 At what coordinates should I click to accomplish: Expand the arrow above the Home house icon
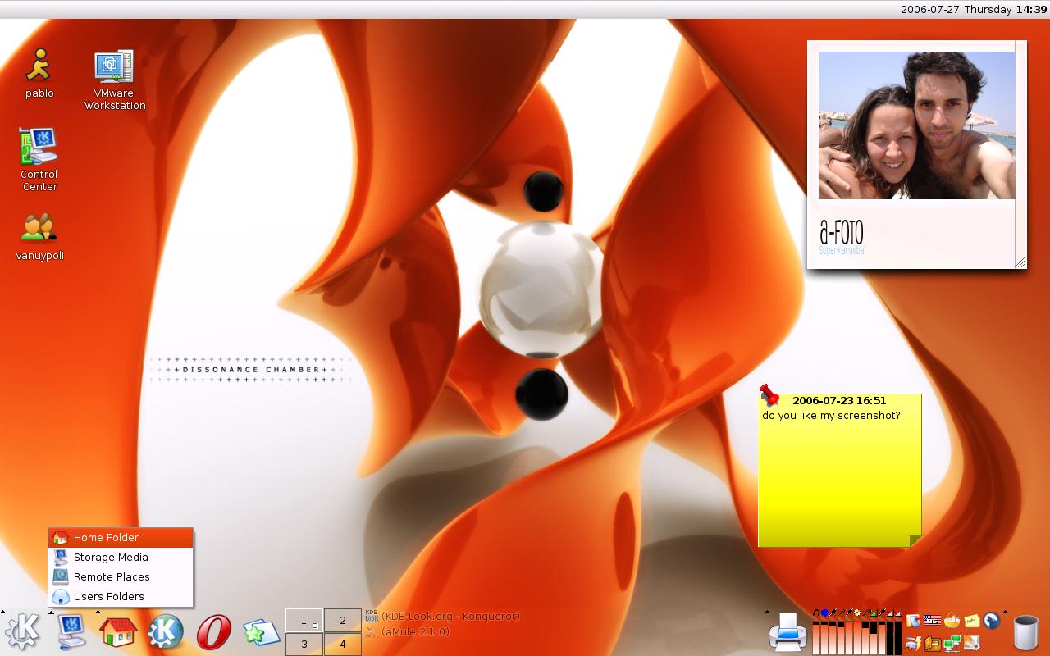coord(98,612)
